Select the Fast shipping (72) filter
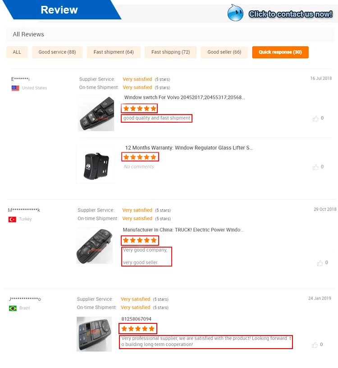Viewport: 338px width, 368px height. [x=170, y=52]
